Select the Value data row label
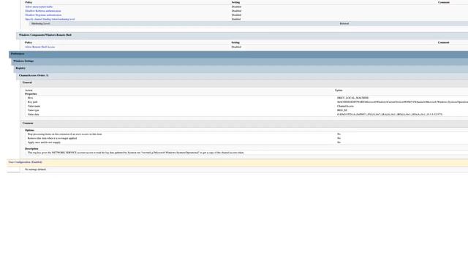Viewport: 468px width, 263px height. pyautogui.click(x=33, y=115)
